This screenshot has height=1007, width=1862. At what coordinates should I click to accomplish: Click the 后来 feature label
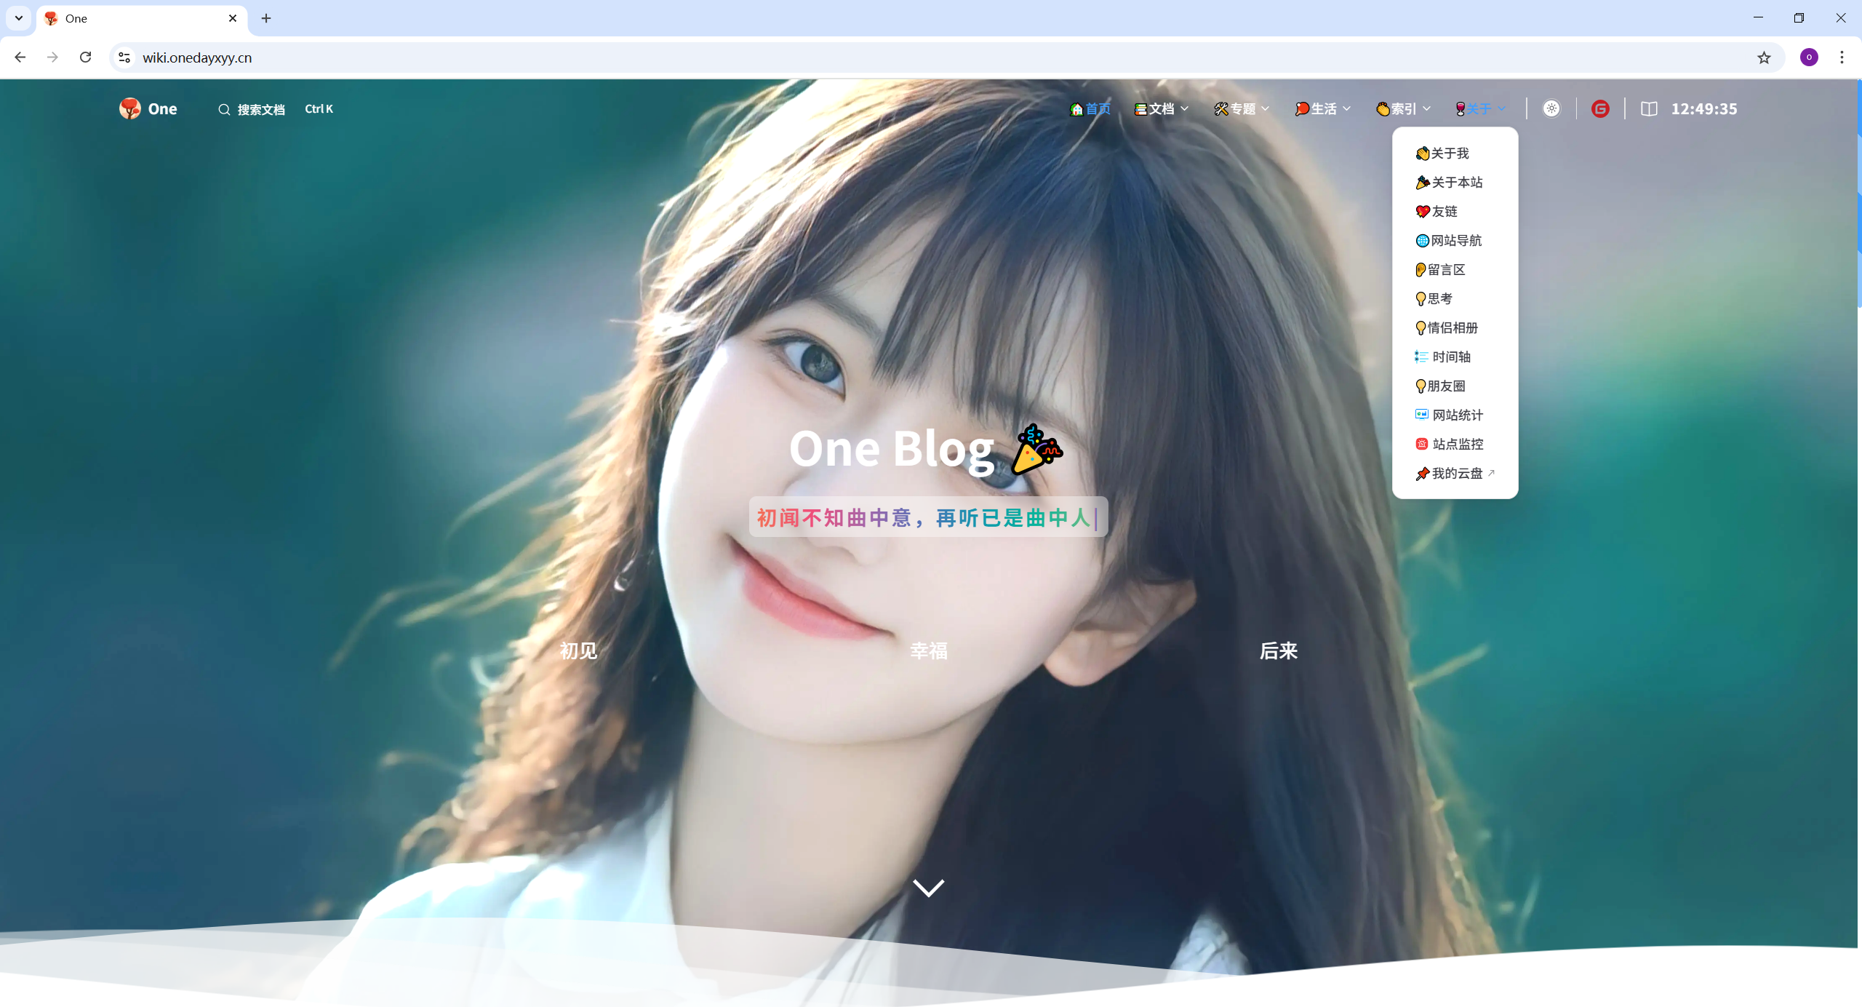click(1278, 650)
